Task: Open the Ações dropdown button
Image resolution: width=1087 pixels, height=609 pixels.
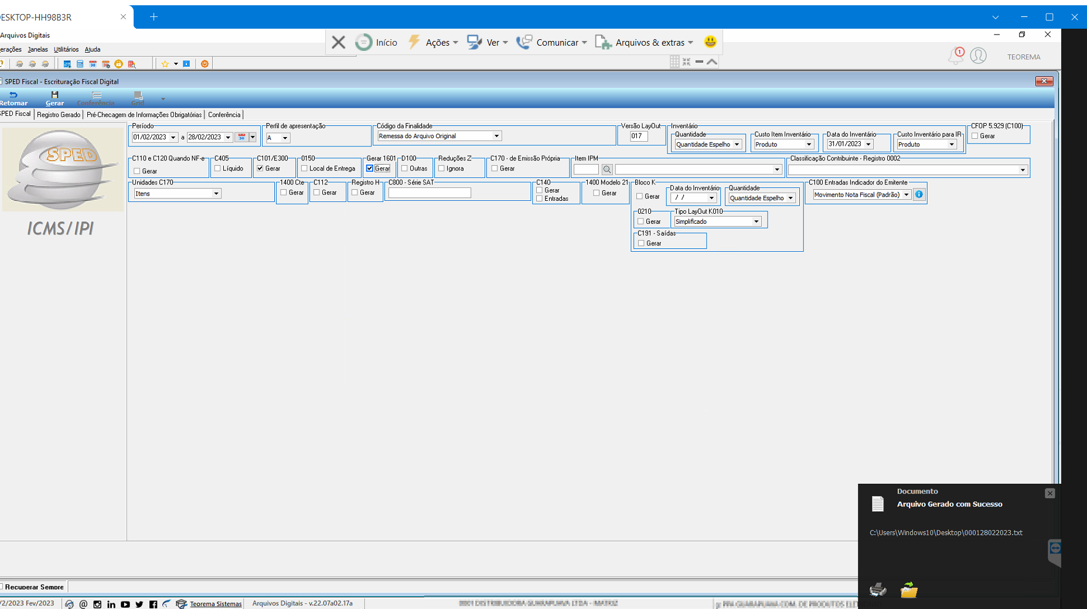Action: [433, 42]
